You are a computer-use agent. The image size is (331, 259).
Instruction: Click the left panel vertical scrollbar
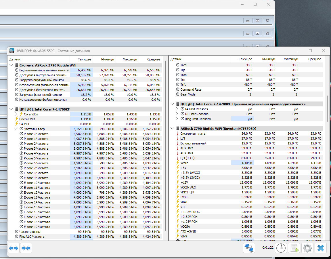[x=166, y=146]
